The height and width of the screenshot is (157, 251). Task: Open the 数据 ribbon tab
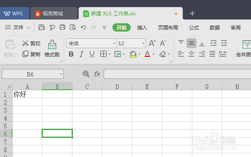(x=215, y=28)
